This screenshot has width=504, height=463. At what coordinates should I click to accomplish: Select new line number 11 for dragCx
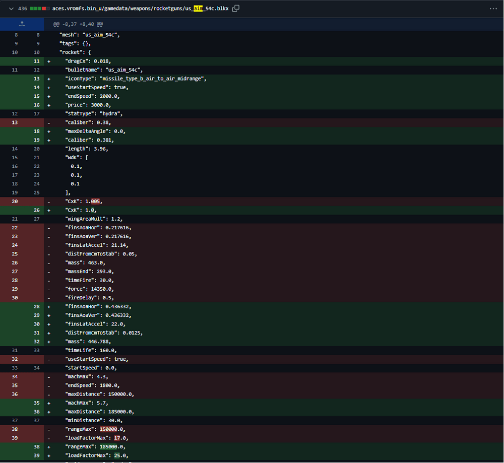(x=37, y=61)
